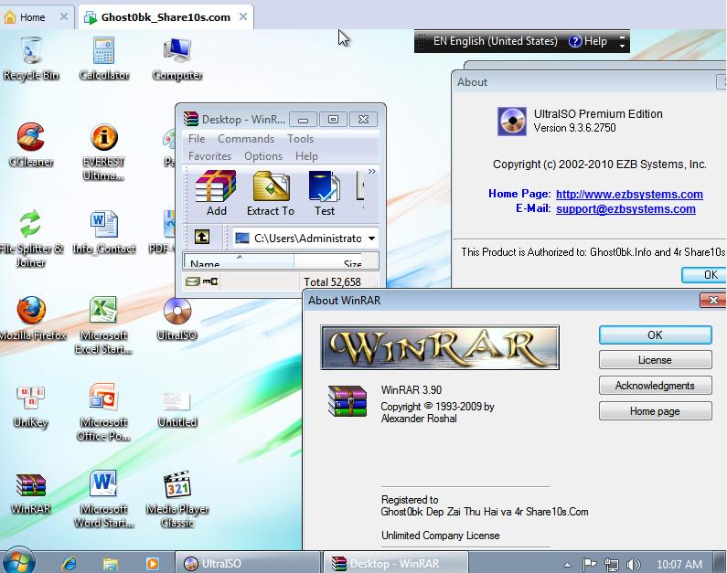Open the Options menu in WinRAR
The image size is (727, 573).
point(263,156)
